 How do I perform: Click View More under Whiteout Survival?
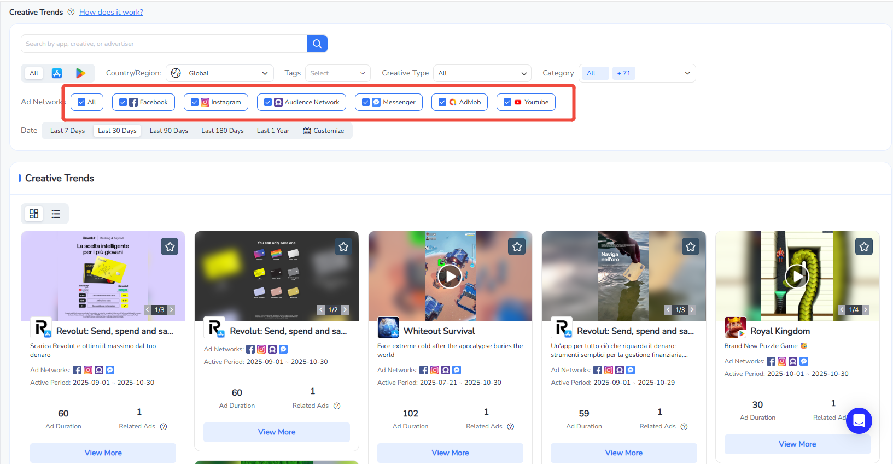coord(450,453)
